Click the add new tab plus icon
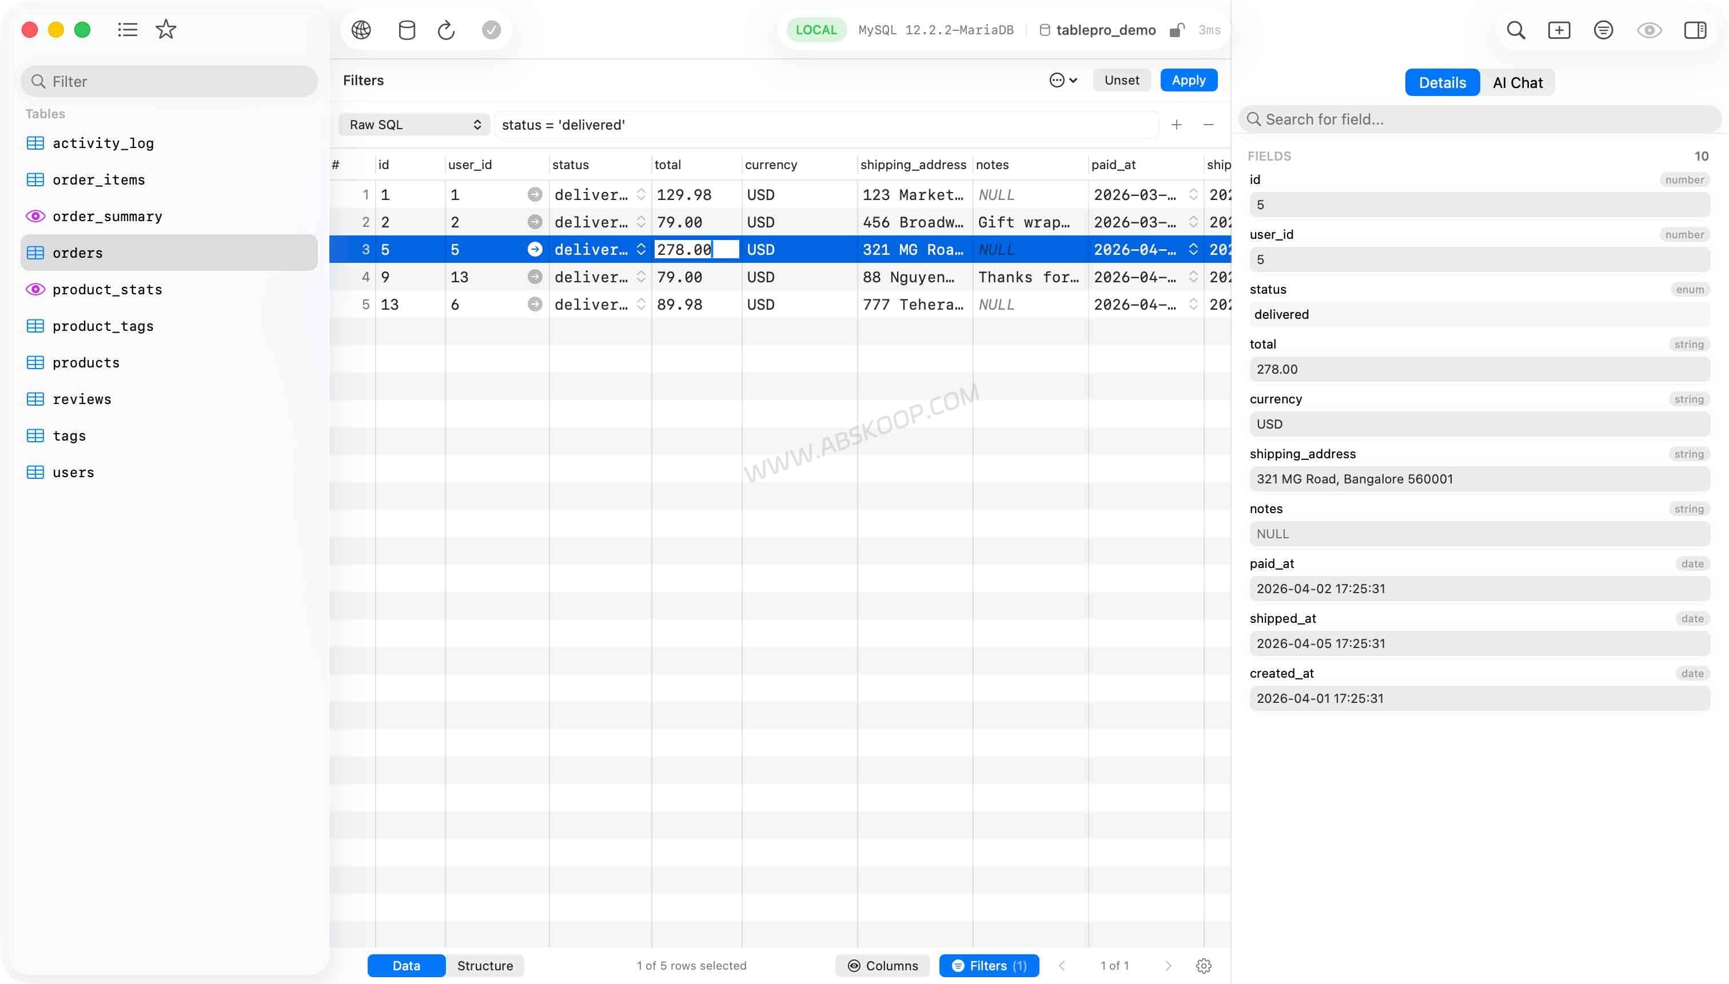1729x984 pixels. (x=1559, y=30)
